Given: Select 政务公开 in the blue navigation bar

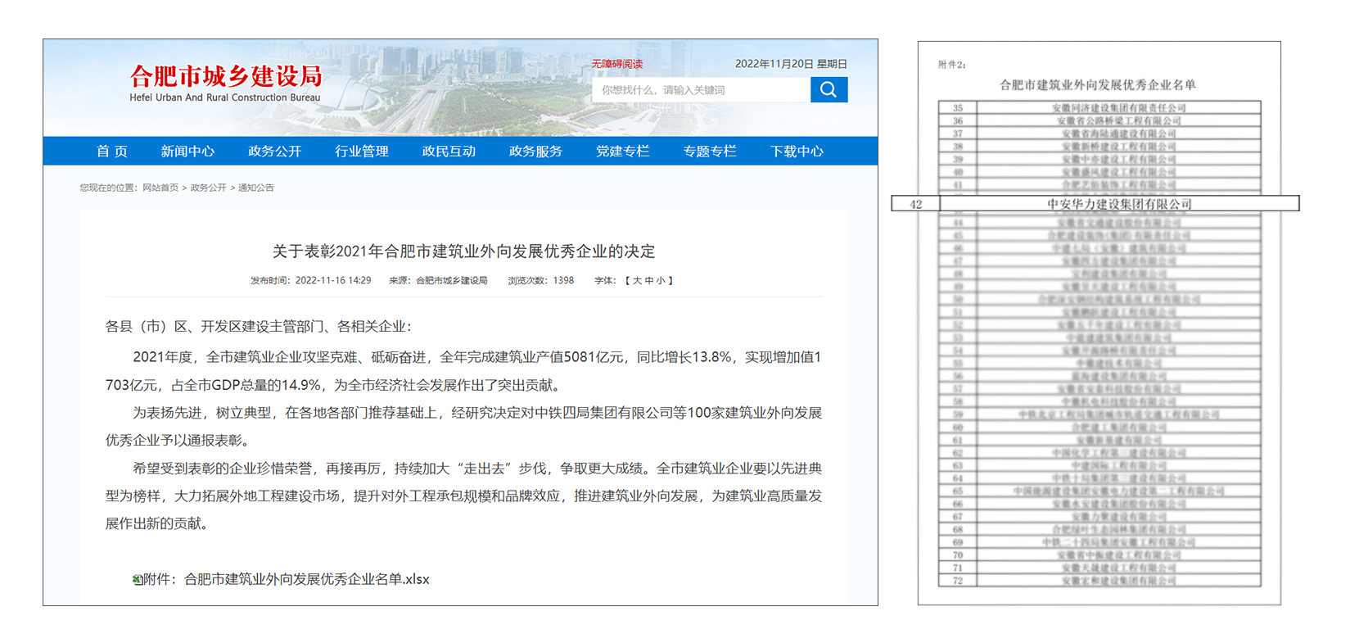Looking at the screenshot, I should point(274,152).
